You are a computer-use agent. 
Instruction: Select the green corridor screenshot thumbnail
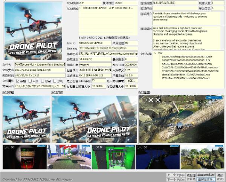pyautogui.click(x=114, y=157)
